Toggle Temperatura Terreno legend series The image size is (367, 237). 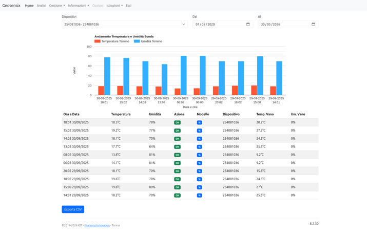[112, 41]
